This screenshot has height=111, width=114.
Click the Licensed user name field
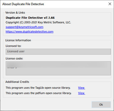[x=58, y=52]
